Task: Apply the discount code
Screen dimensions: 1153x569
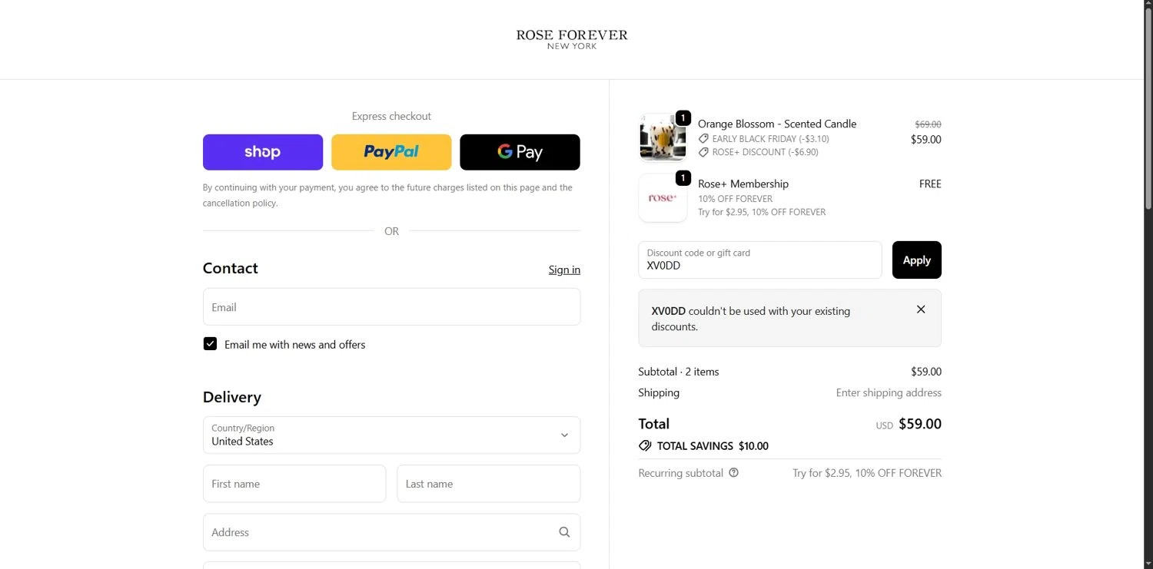Action: click(916, 260)
